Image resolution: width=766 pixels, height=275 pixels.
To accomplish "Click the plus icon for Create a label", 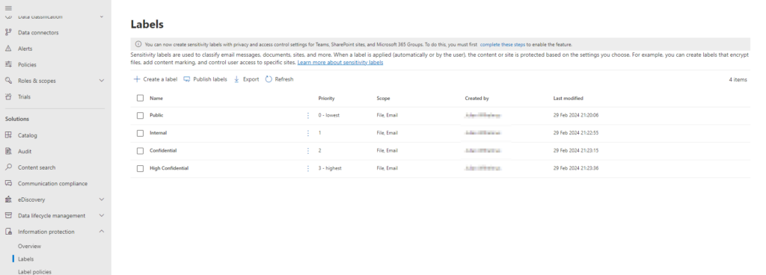I will 137,79.
